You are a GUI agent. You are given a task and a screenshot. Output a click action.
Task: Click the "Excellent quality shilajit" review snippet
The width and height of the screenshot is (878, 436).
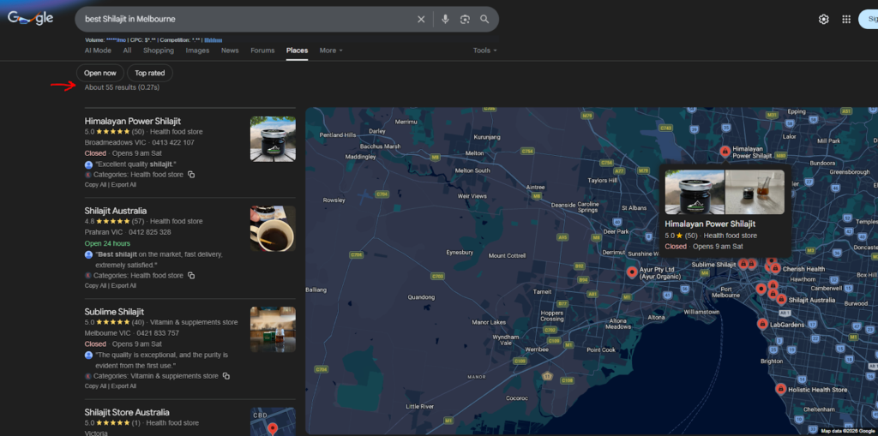tap(135, 164)
